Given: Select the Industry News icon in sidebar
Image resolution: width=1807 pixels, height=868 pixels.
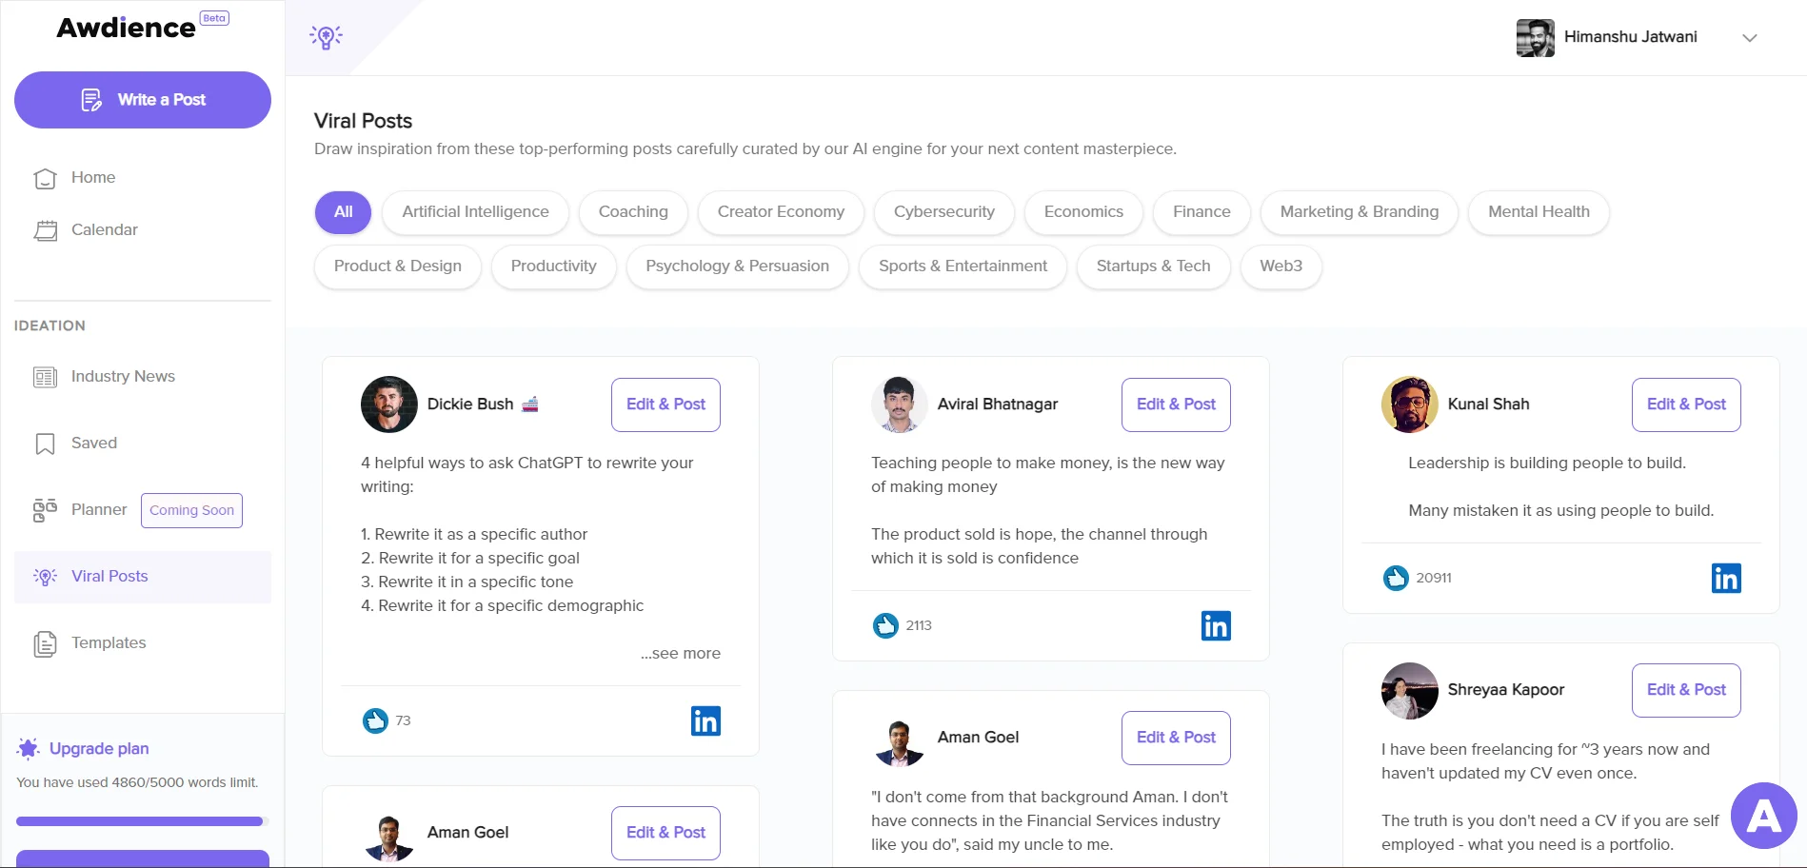Looking at the screenshot, I should [44, 377].
